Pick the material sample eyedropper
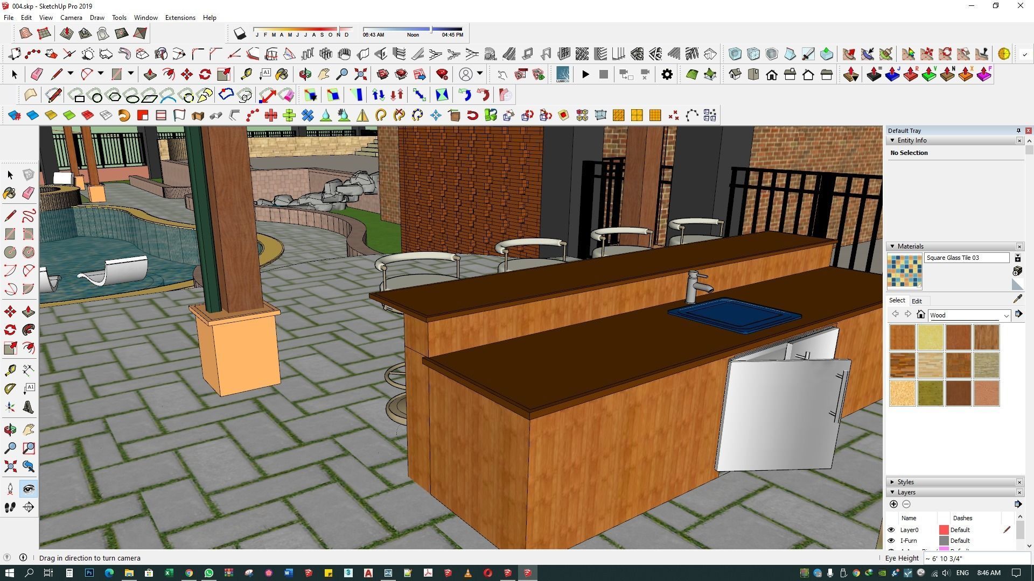The width and height of the screenshot is (1034, 581). coord(1017,299)
